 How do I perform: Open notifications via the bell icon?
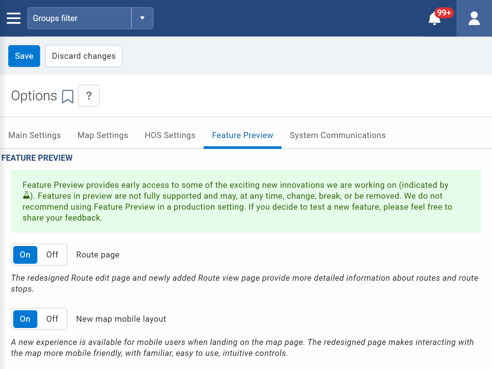[x=435, y=20]
